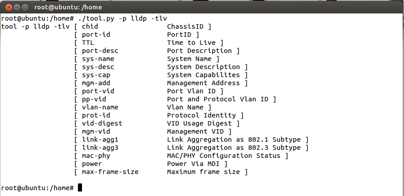
Task: Maximize the terminal window
Action: [25, 7]
